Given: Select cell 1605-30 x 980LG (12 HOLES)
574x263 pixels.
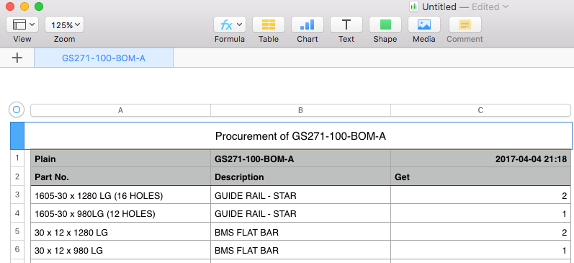Looking at the screenshot, I should [x=120, y=213].
